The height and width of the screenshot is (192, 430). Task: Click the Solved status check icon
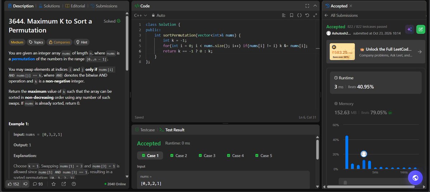coord(118,21)
